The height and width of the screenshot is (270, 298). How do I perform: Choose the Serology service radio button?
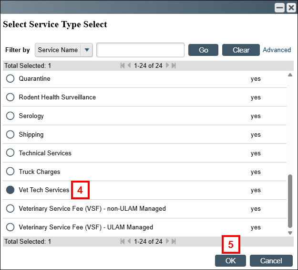click(x=10, y=116)
